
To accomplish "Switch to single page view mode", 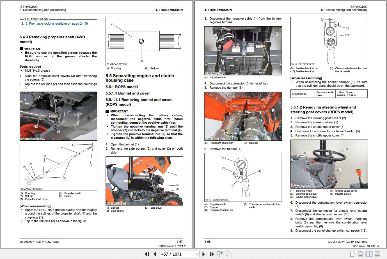I will [x=352, y=254].
